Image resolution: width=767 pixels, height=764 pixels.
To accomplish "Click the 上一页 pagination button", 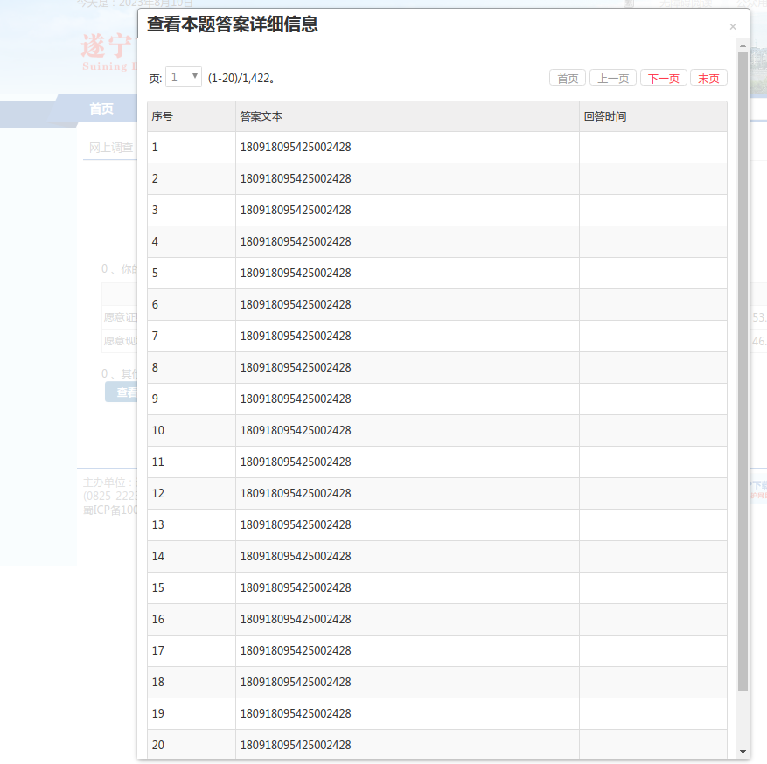I will tap(612, 79).
